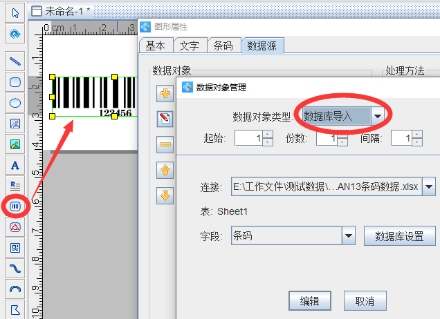Viewport: 440px width, 319px height.
Task: Click the 数据库设置 button
Action: click(400, 236)
